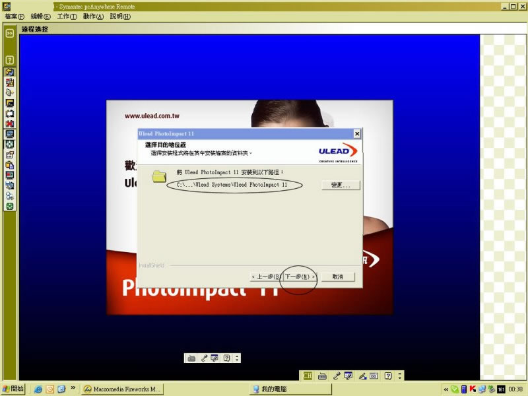Click the yellow folder icon in installer dialog
This screenshot has width=528, height=396.
[158, 176]
